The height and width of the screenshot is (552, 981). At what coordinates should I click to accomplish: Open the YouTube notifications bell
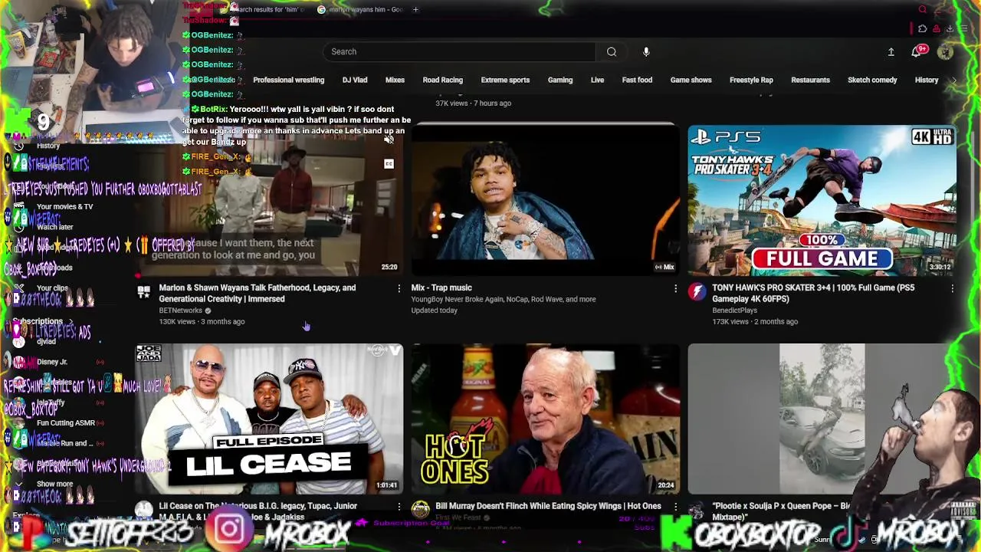pos(917,51)
